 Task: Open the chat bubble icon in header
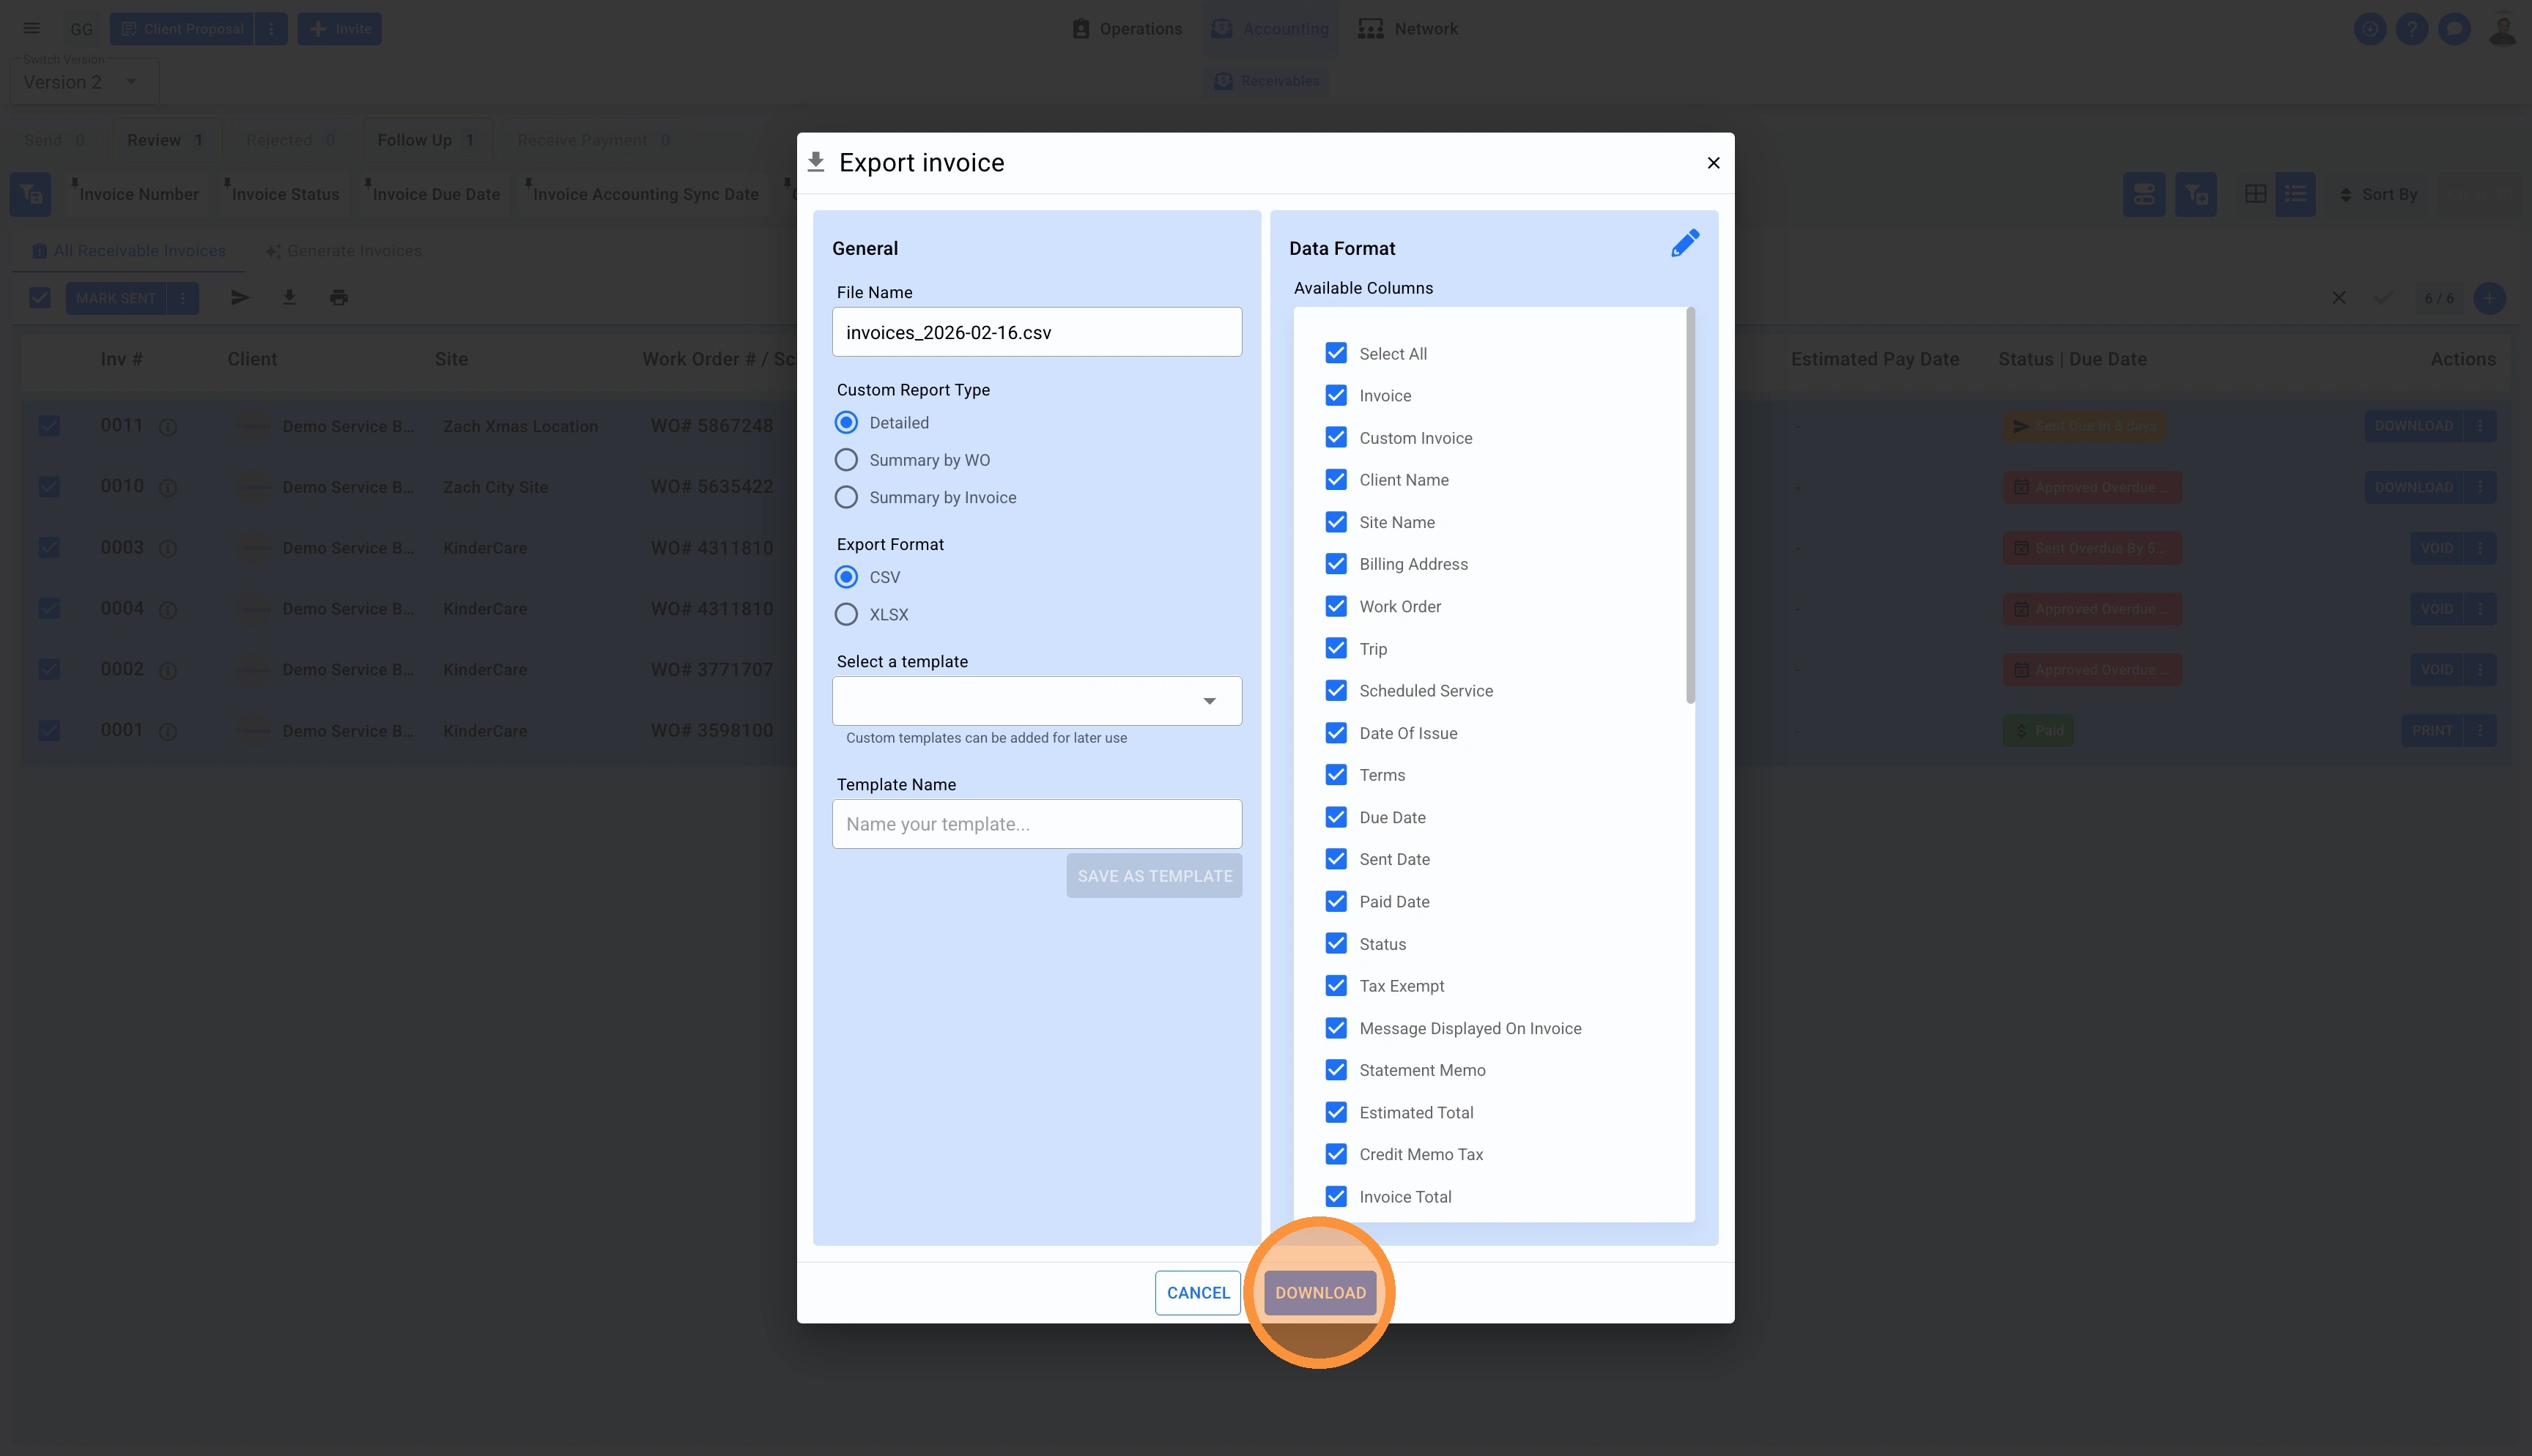2454,29
